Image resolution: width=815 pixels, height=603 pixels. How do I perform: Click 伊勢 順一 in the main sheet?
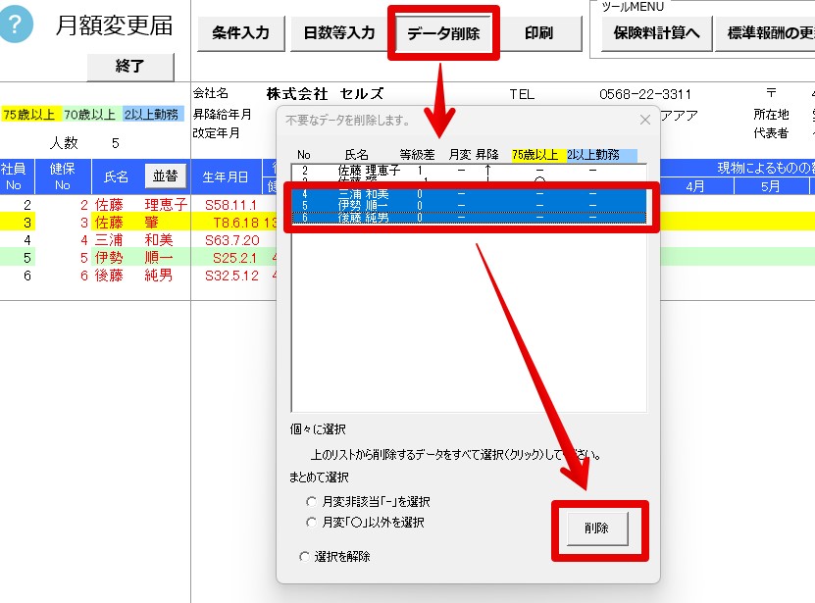[x=133, y=258]
